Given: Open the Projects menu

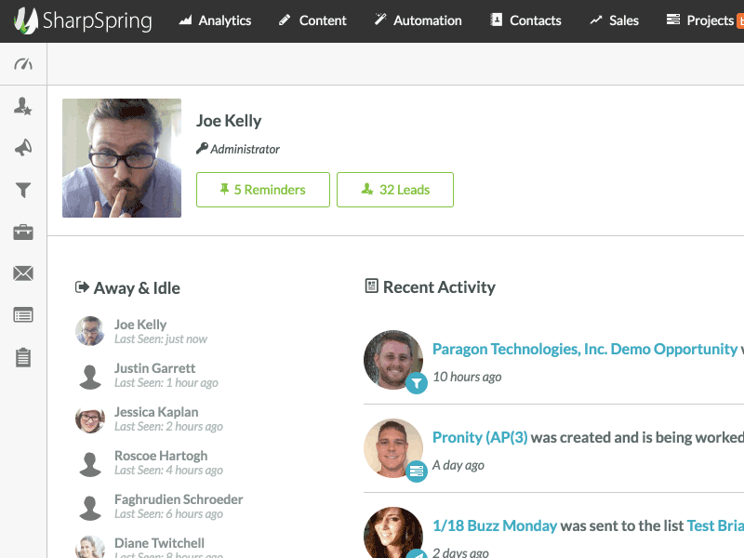Looking at the screenshot, I should pyautogui.click(x=700, y=20).
